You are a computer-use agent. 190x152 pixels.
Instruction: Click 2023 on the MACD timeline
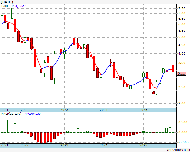(x=64, y=145)
